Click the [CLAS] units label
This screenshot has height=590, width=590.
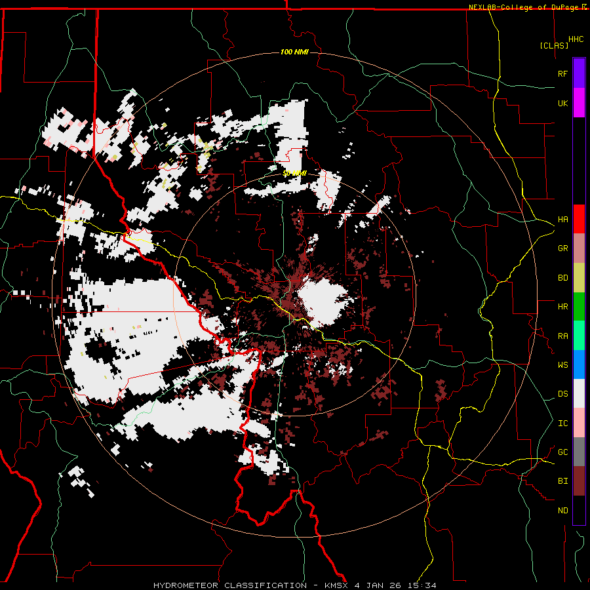point(554,45)
